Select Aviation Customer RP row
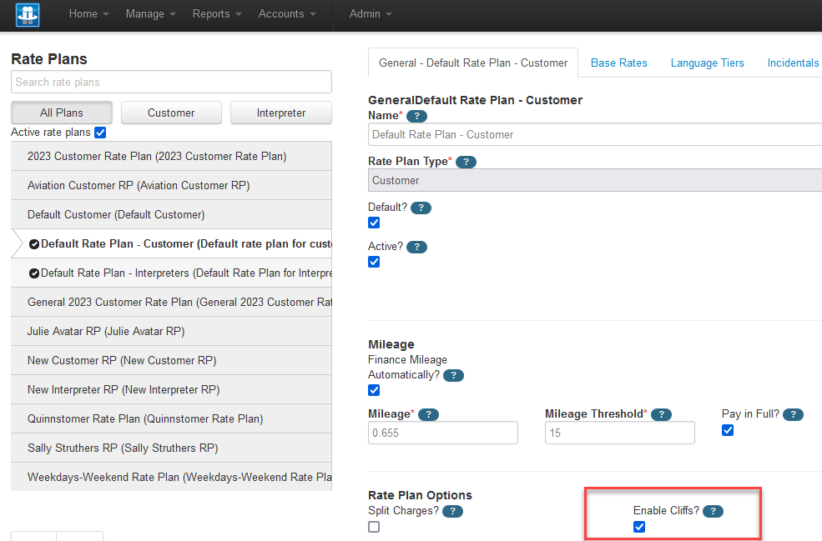Screen dimensions: 822x541 click(x=171, y=185)
